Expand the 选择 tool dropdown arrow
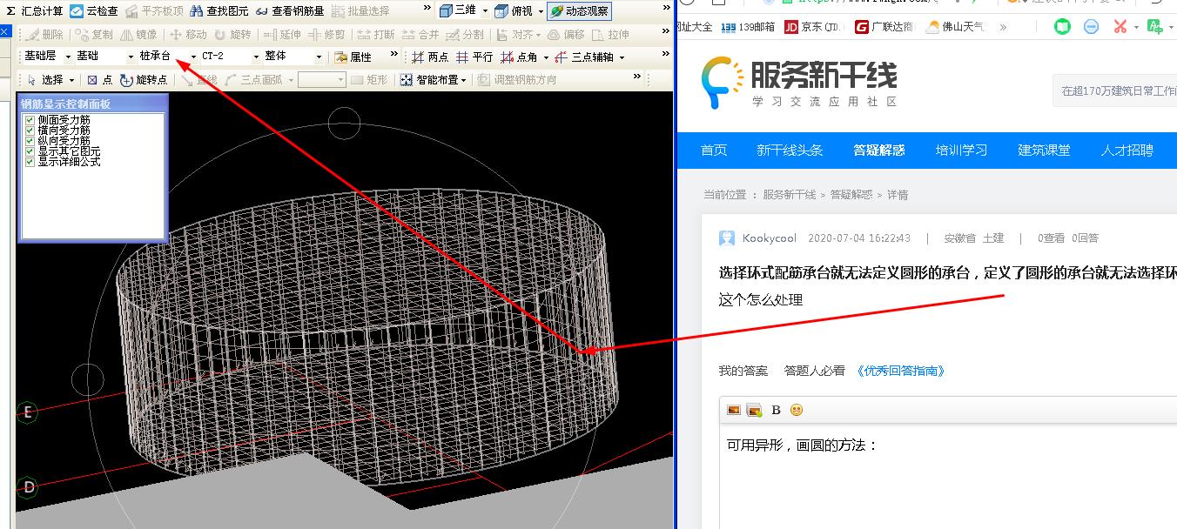This screenshot has height=529, width=1177. click(71, 80)
